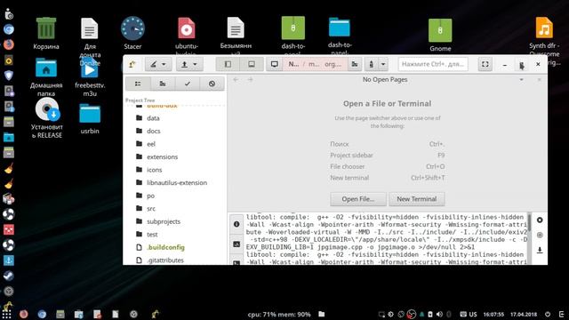569x320 pixels.
Task: Click the 'New Terminal' button
Action: 417,199
